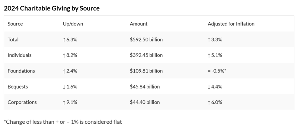Select the up arrow 9.1% Corporations value
The image size is (300, 130).
(70, 102)
